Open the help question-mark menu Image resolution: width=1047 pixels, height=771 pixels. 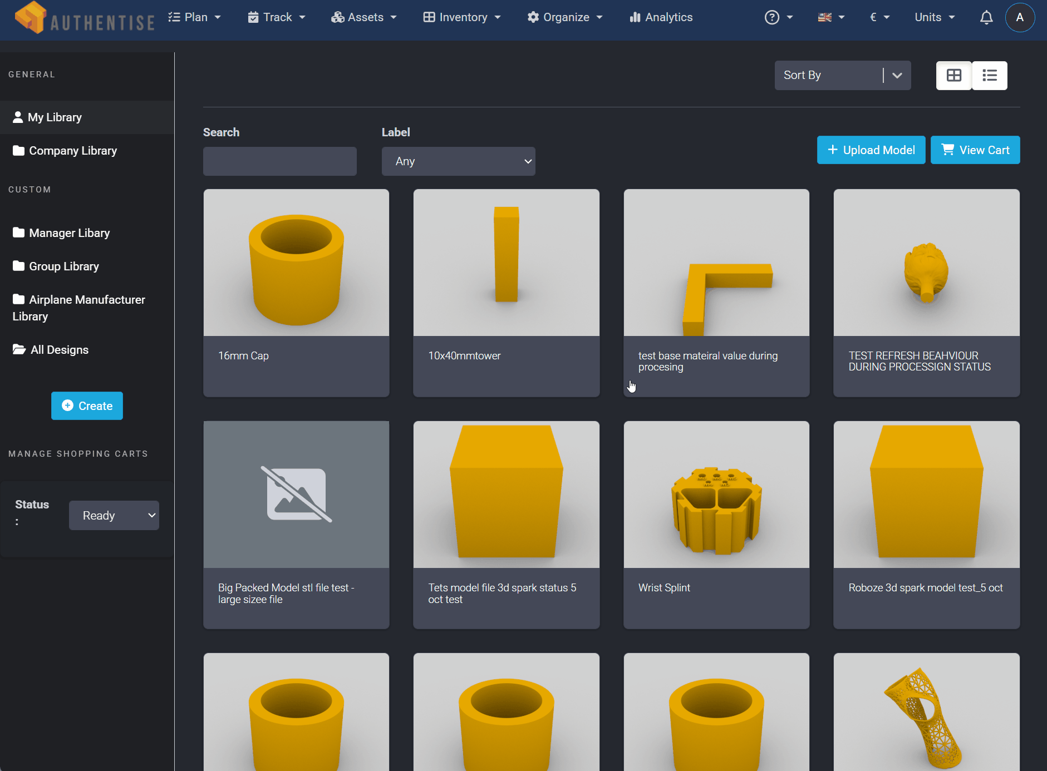click(x=773, y=17)
